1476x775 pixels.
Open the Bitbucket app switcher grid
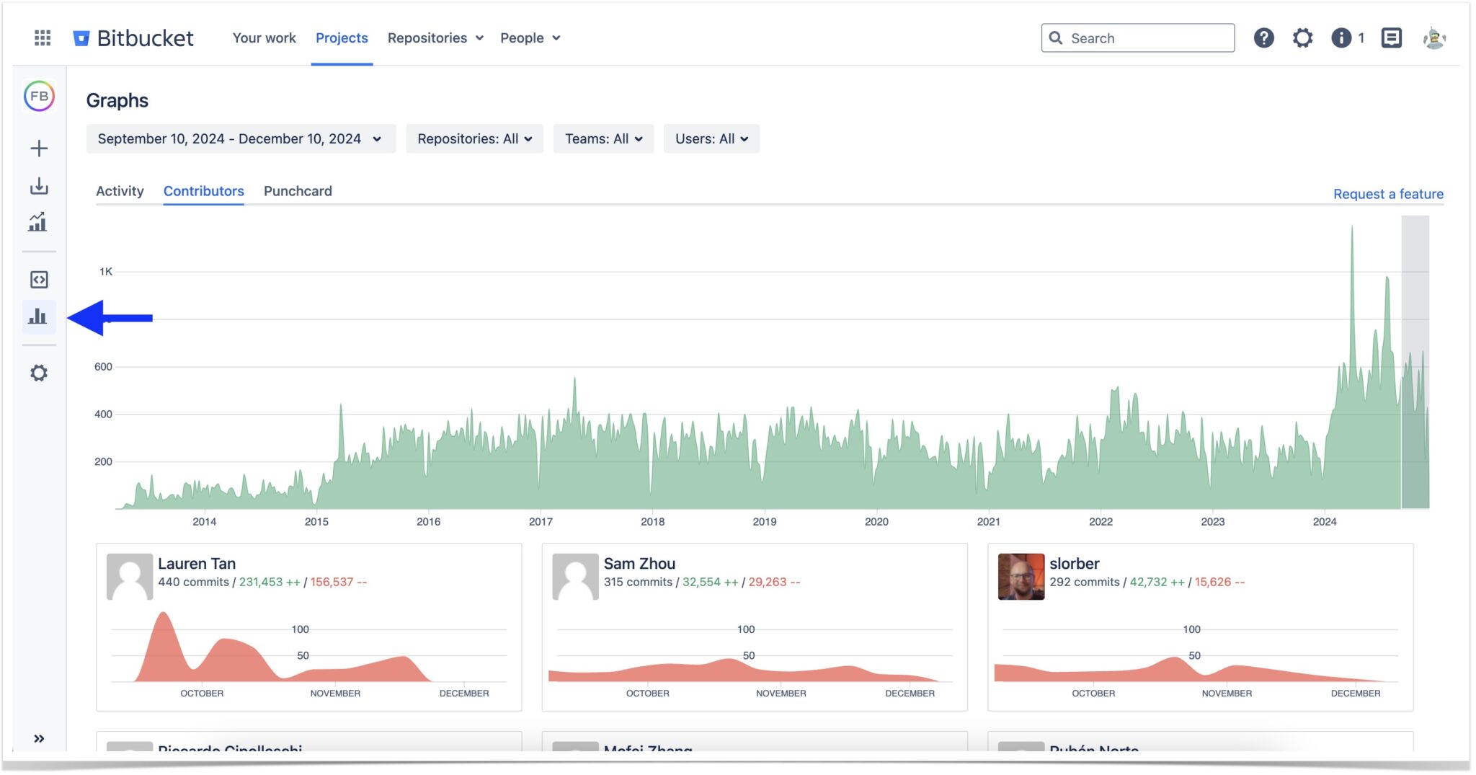point(41,37)
